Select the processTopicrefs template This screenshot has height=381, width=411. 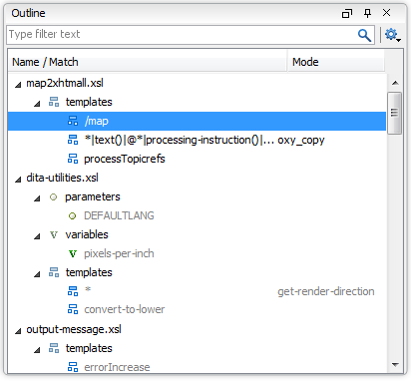point(125,159)
